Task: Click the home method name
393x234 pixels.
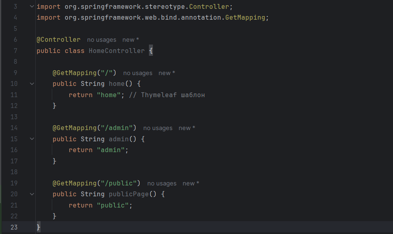Action: (116, 83)
